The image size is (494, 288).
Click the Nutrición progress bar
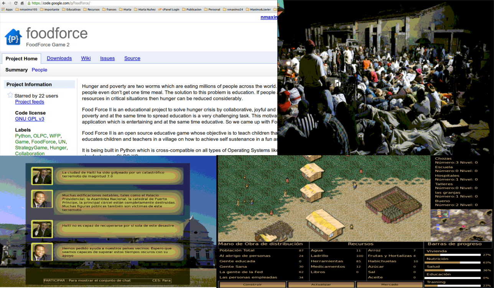[453, 263]
